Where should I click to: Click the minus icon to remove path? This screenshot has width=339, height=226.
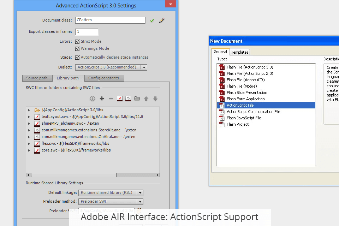[111, 99]
